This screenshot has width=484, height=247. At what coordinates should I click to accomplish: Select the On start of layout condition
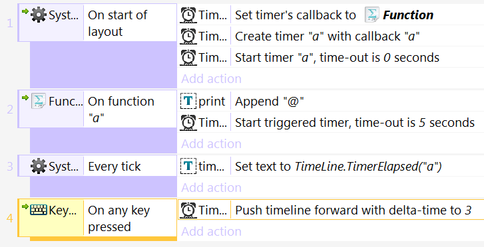[130, 23]
